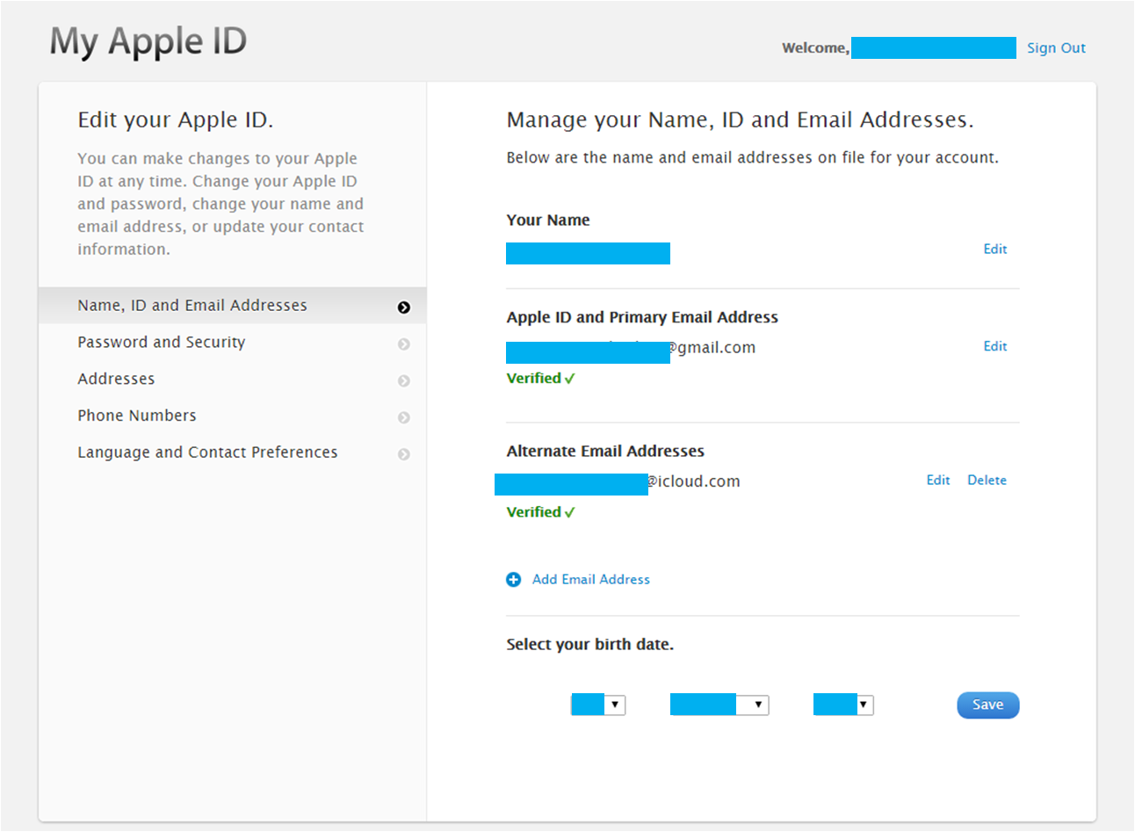This screenshot has width=1135, height=832.
Task: Edit Your Name
Action: point(995,250)
